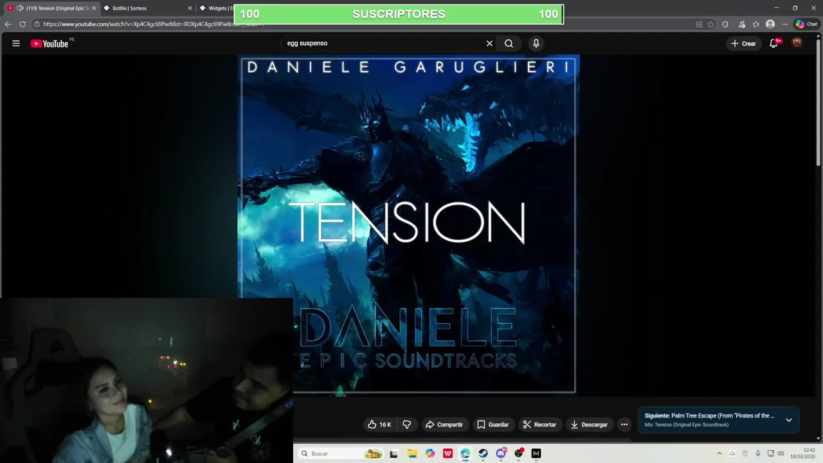Screen dimensions: 823x463
Task: Open Microsoft Edge taskbar icon
Action: [x=465, y=453]
